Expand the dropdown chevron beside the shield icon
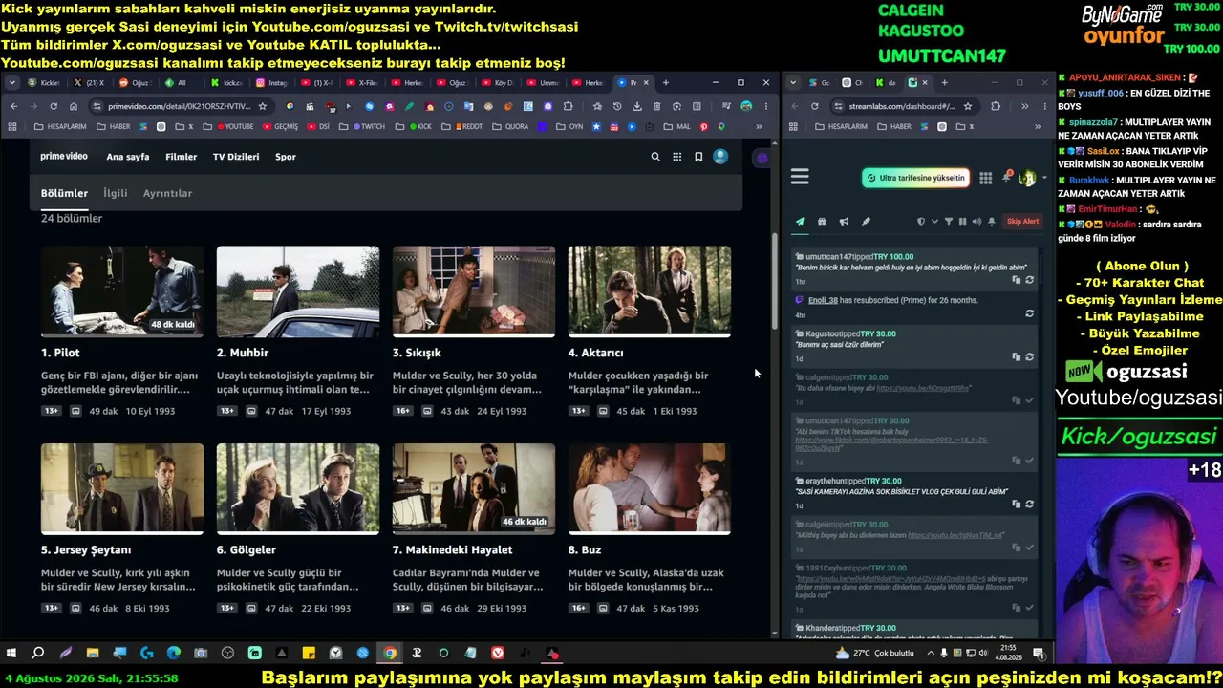 pyautogui.click(x=934, y=222)
